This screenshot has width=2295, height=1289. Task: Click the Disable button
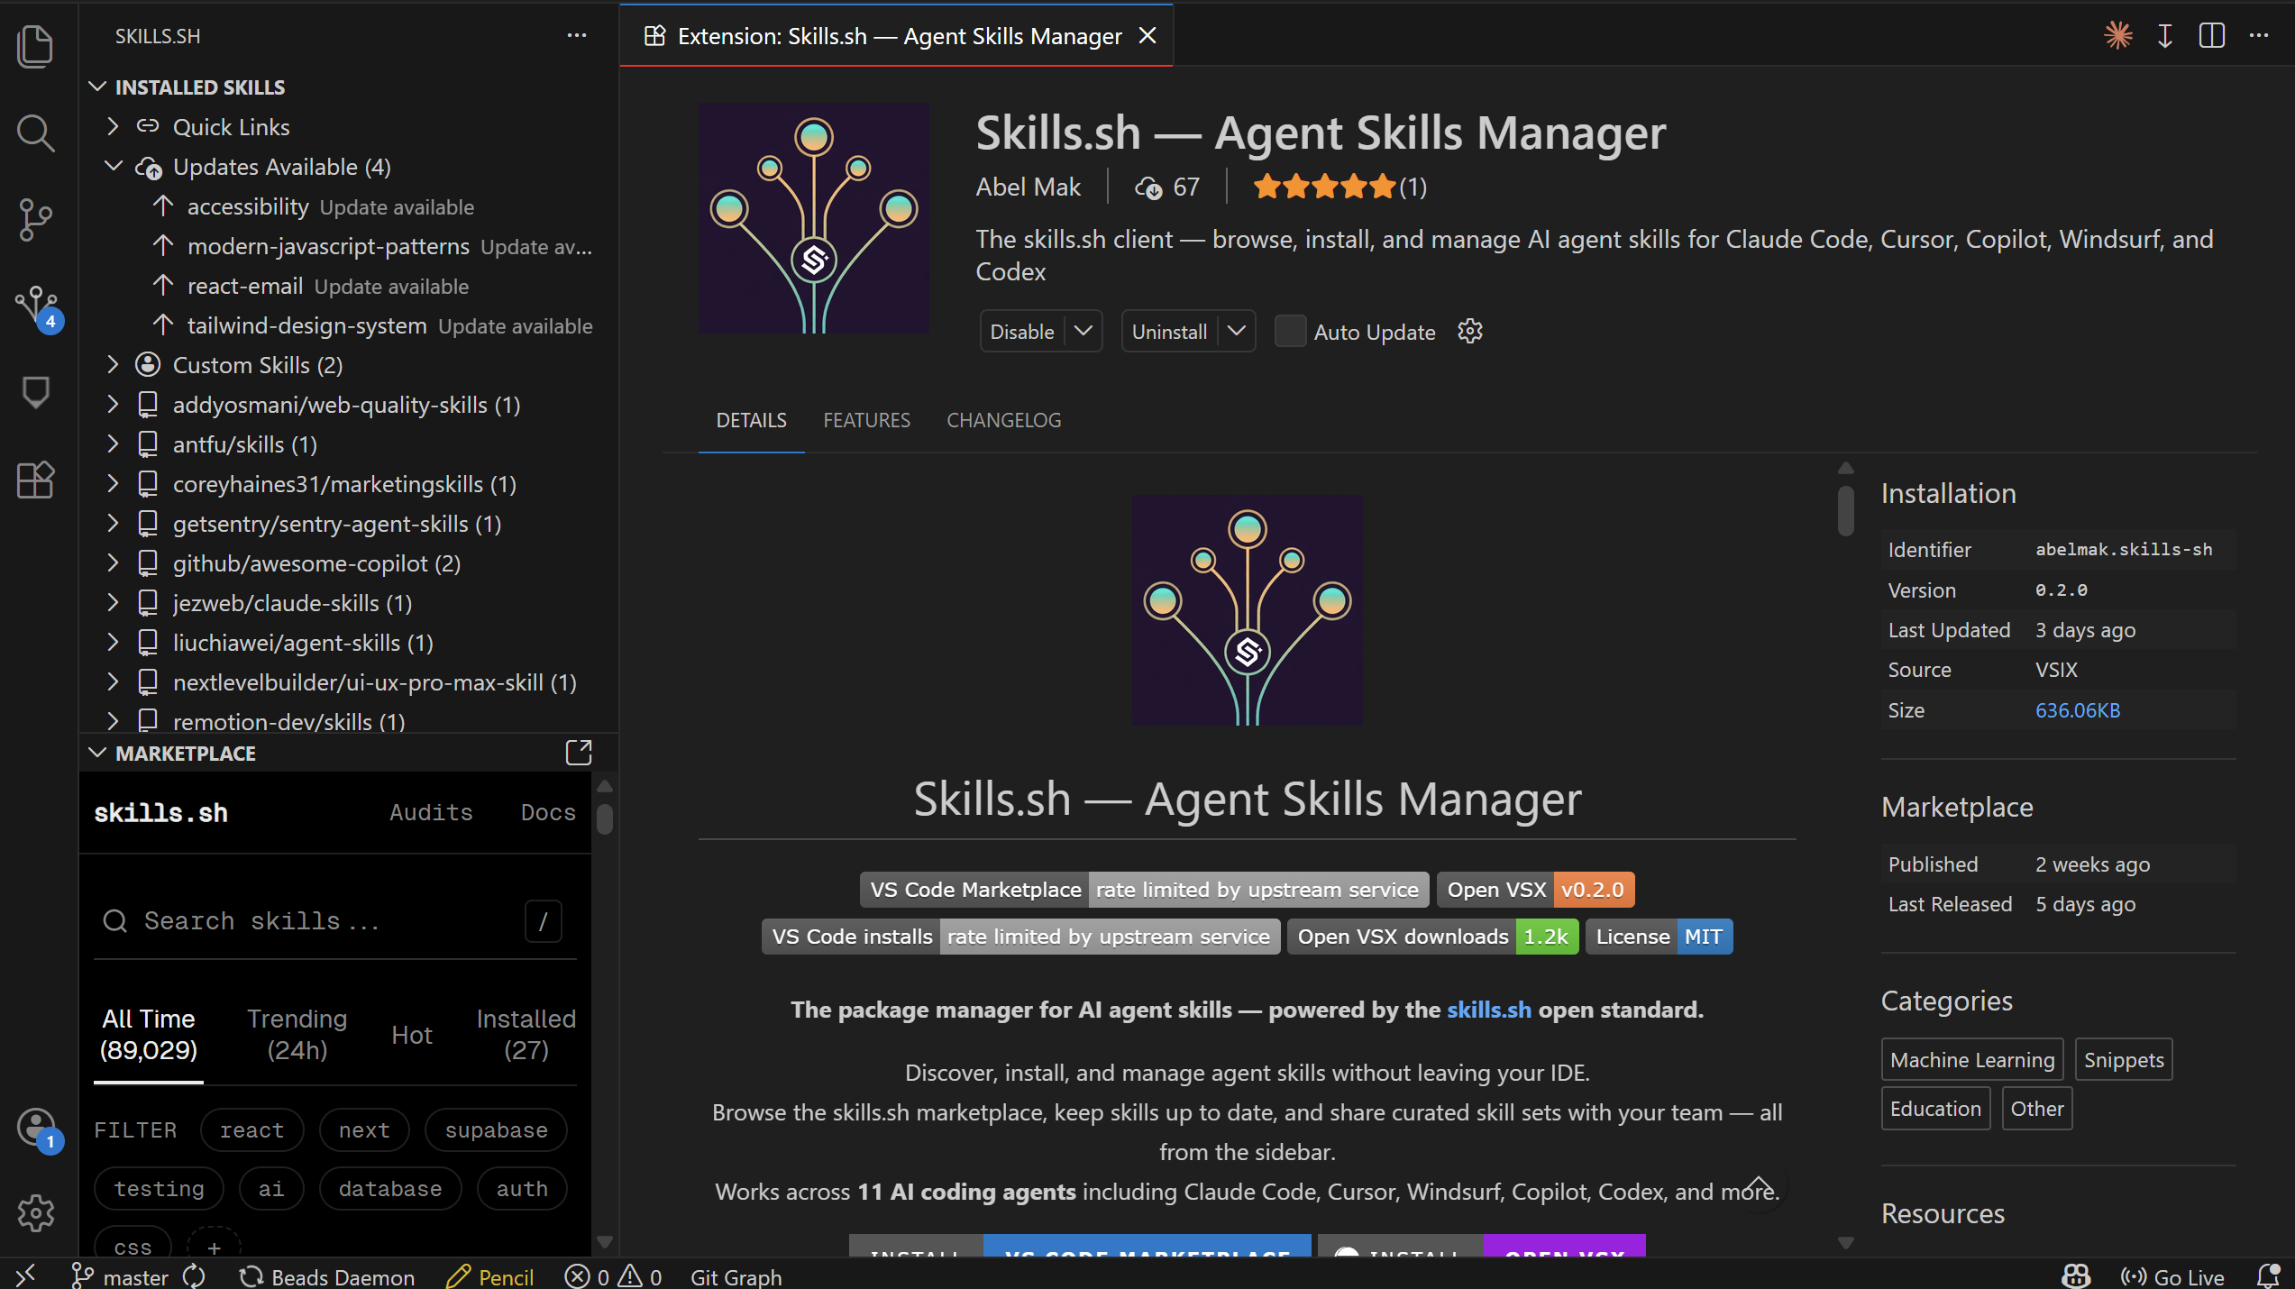coord(1022,331)
